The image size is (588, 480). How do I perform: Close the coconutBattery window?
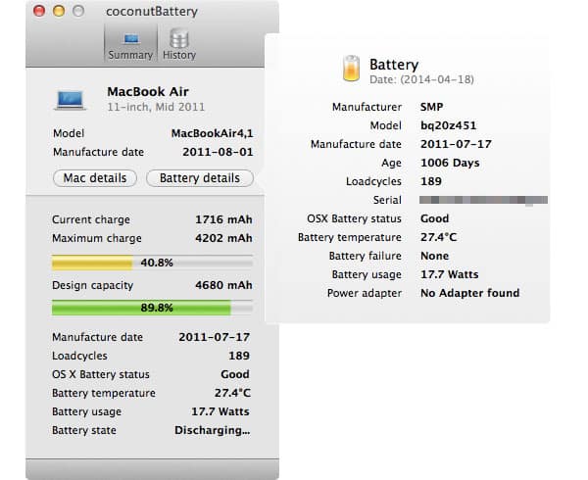(38, 11)
